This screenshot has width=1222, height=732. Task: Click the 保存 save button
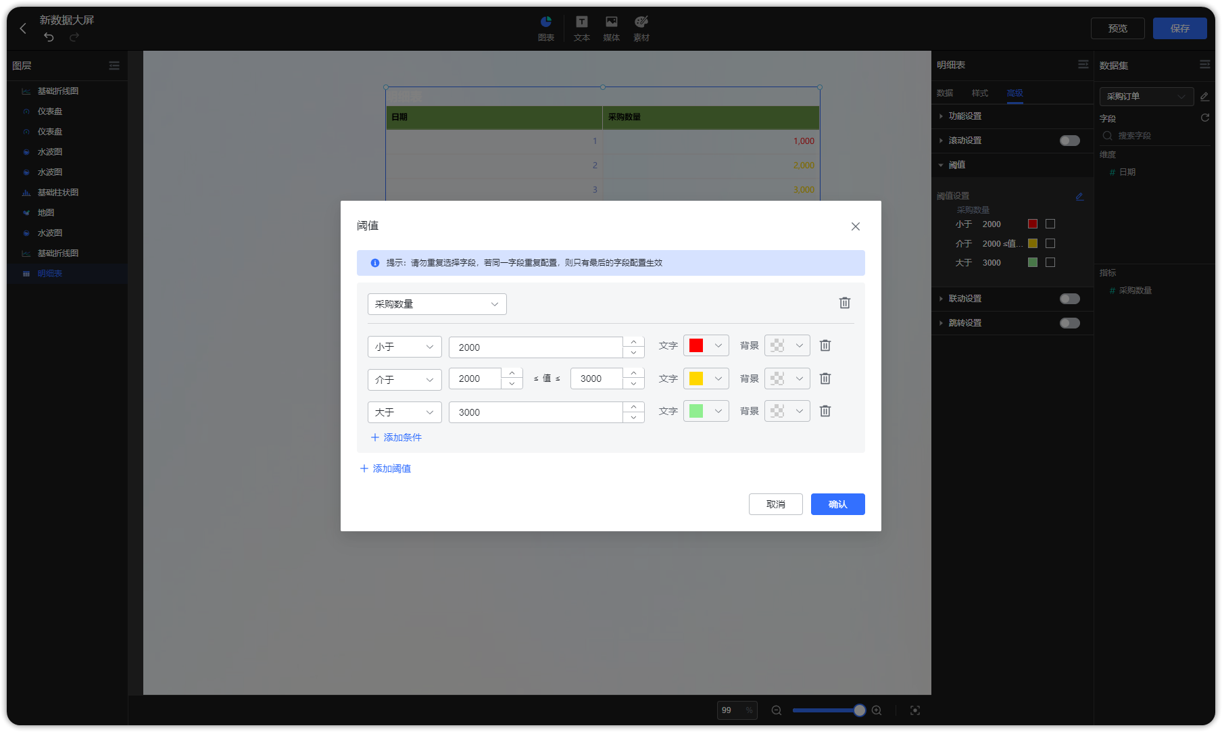[x=1180, y=28]
